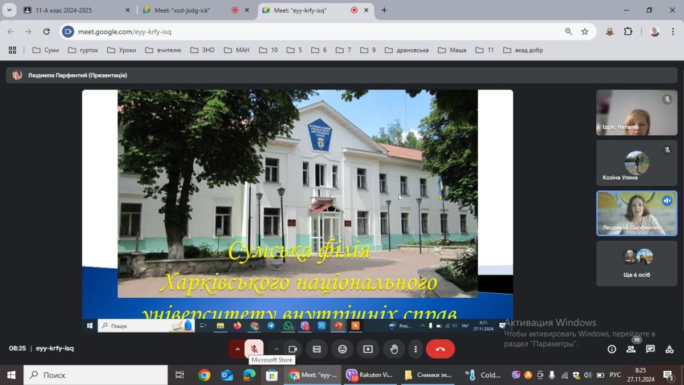The image size is (684, 385).
Task: Open the 'Суми' bookmark folder
Action: tap(46, 50)
